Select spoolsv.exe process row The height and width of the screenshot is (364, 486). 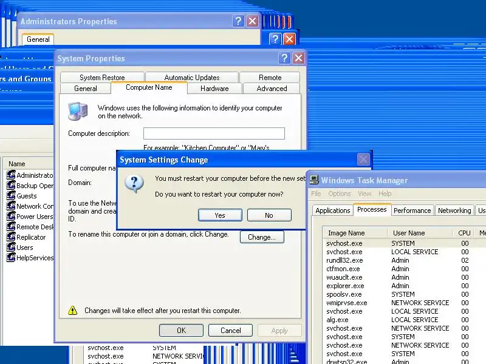click(x=405, y=294)
